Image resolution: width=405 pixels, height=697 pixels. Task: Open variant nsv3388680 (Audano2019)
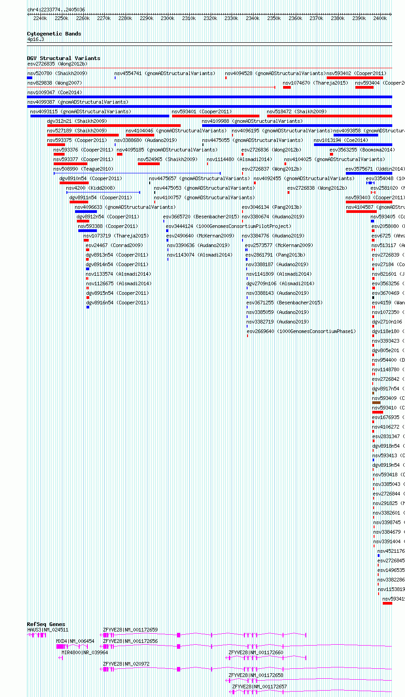click(x=146, y=140)
